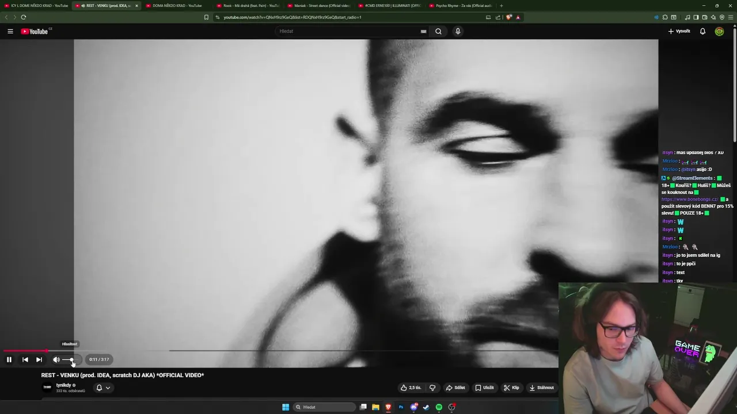
Task: Skip to the next video
Action: click(x=39, y=359)
